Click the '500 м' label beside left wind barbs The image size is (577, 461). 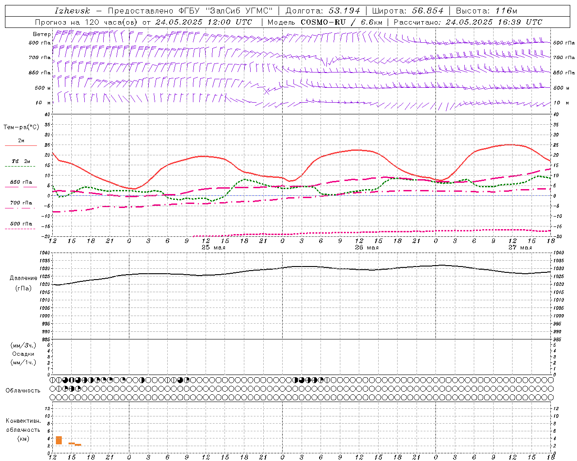[x=42, y=88]
